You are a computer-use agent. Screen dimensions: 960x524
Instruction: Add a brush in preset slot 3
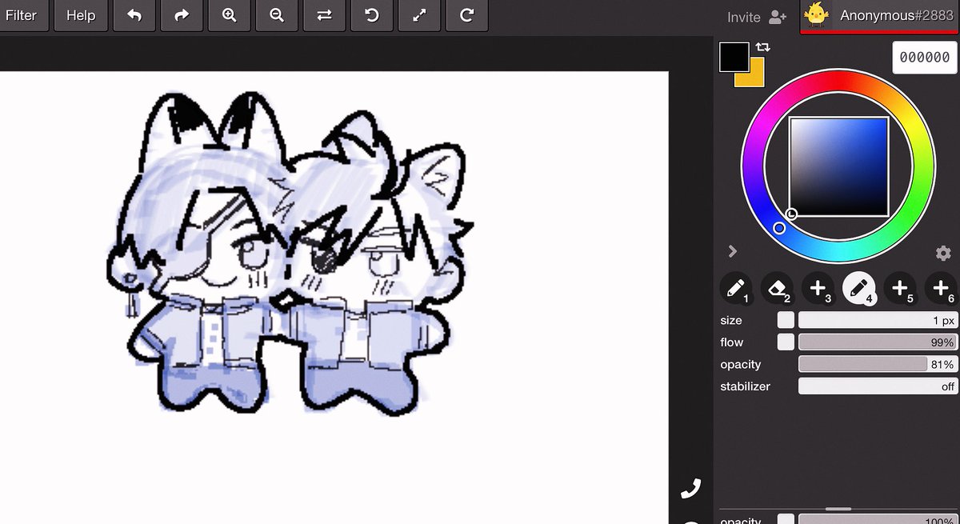coord(818,288)
